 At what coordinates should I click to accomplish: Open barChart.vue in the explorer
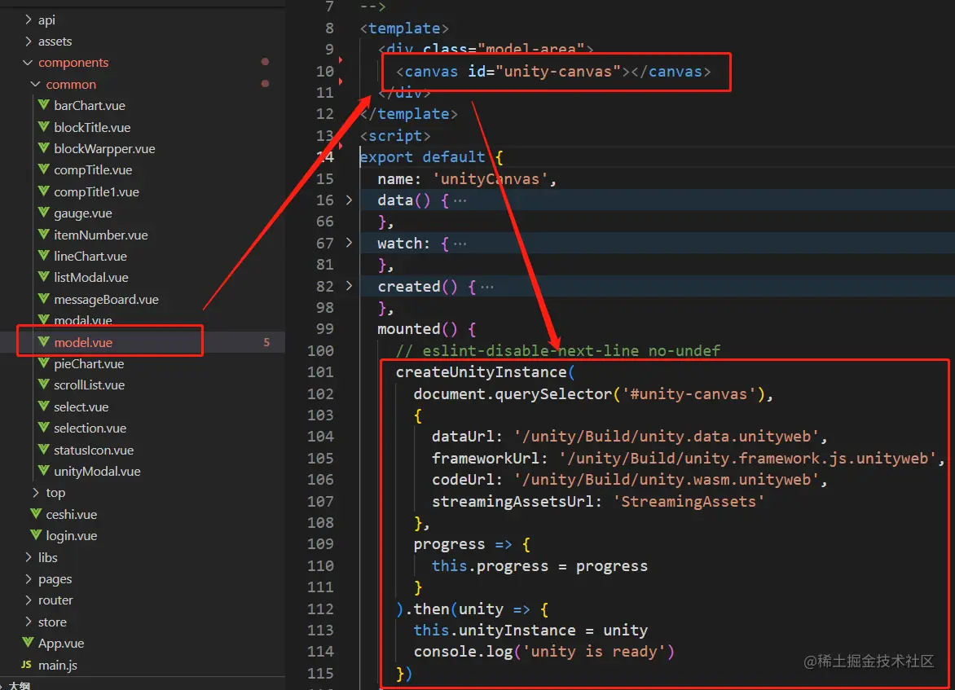[x=90, y=105]
